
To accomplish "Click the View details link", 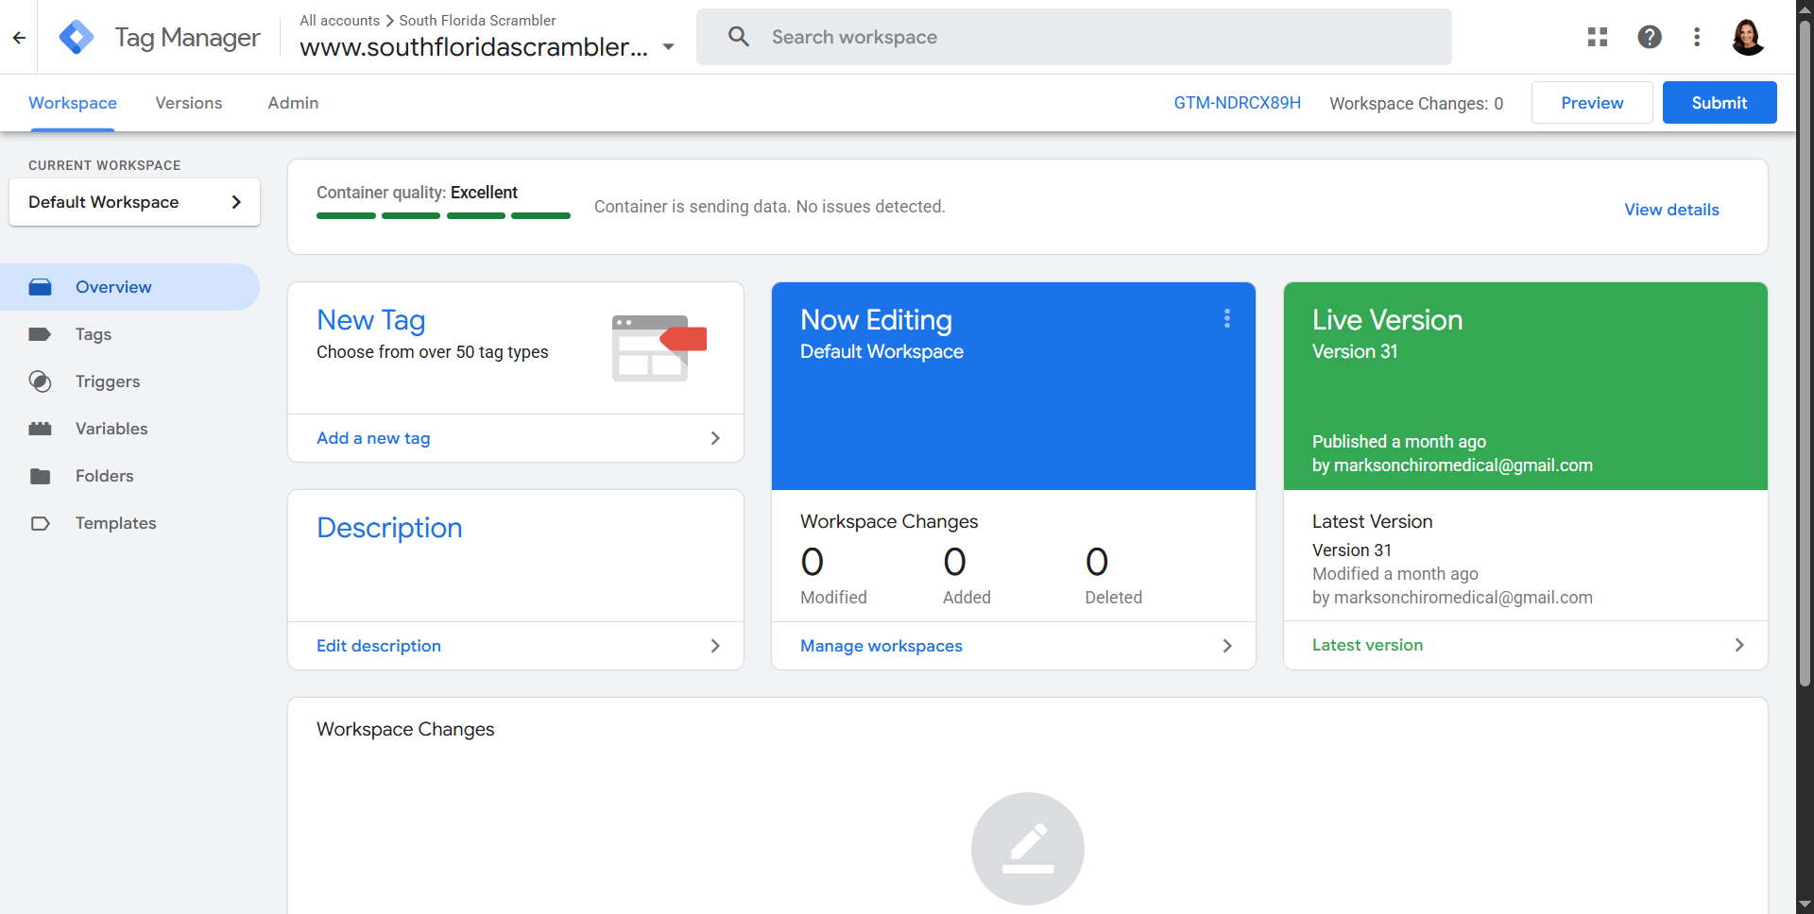I will click(1671, 210).
